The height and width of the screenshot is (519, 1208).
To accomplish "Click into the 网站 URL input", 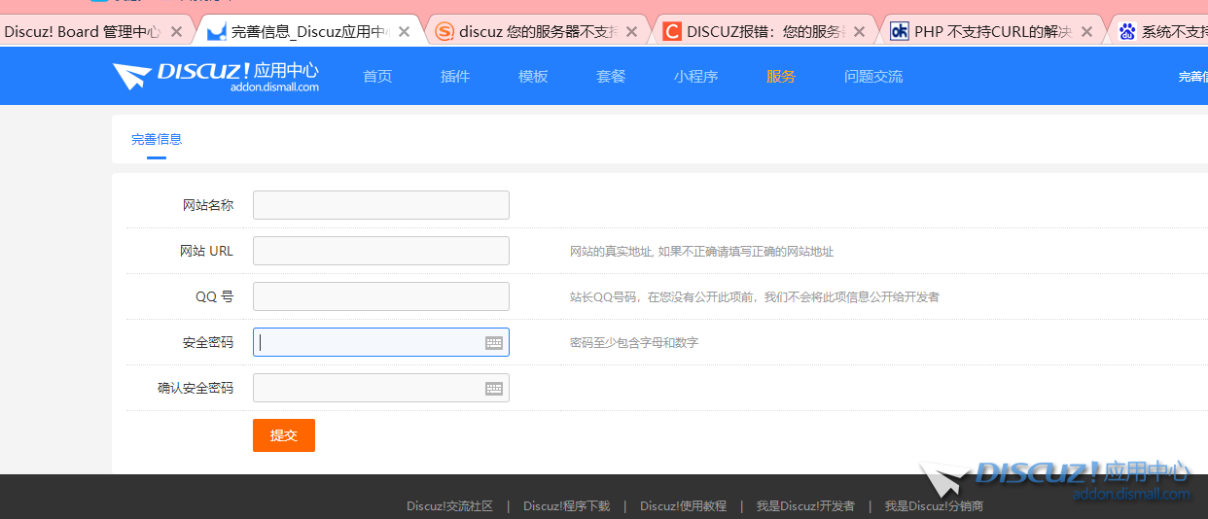I will pos(380,251).
